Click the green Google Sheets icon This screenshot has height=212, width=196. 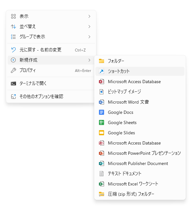point(102,122)
